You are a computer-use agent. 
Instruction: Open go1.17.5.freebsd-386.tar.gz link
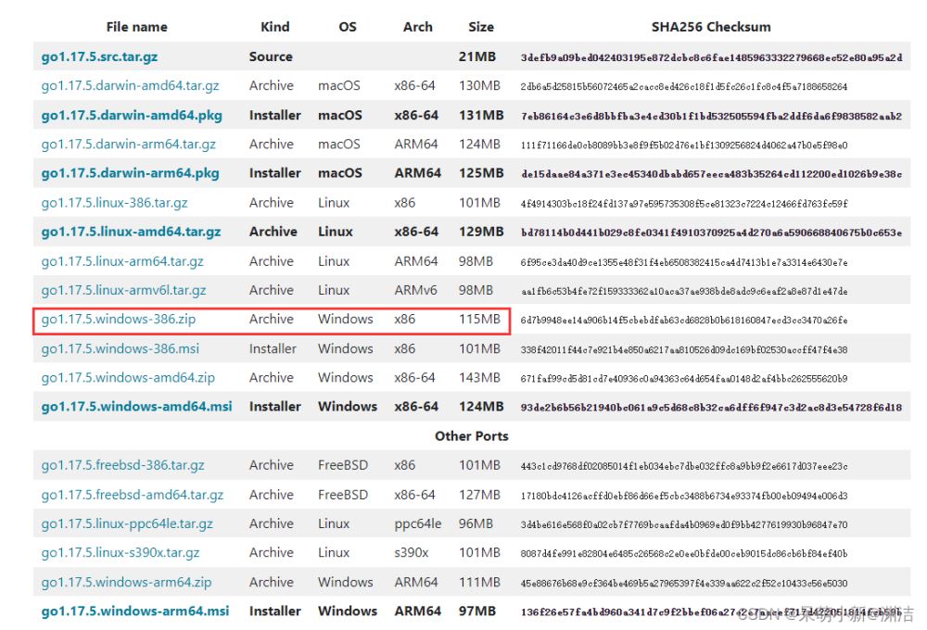(x=122, y=465)
